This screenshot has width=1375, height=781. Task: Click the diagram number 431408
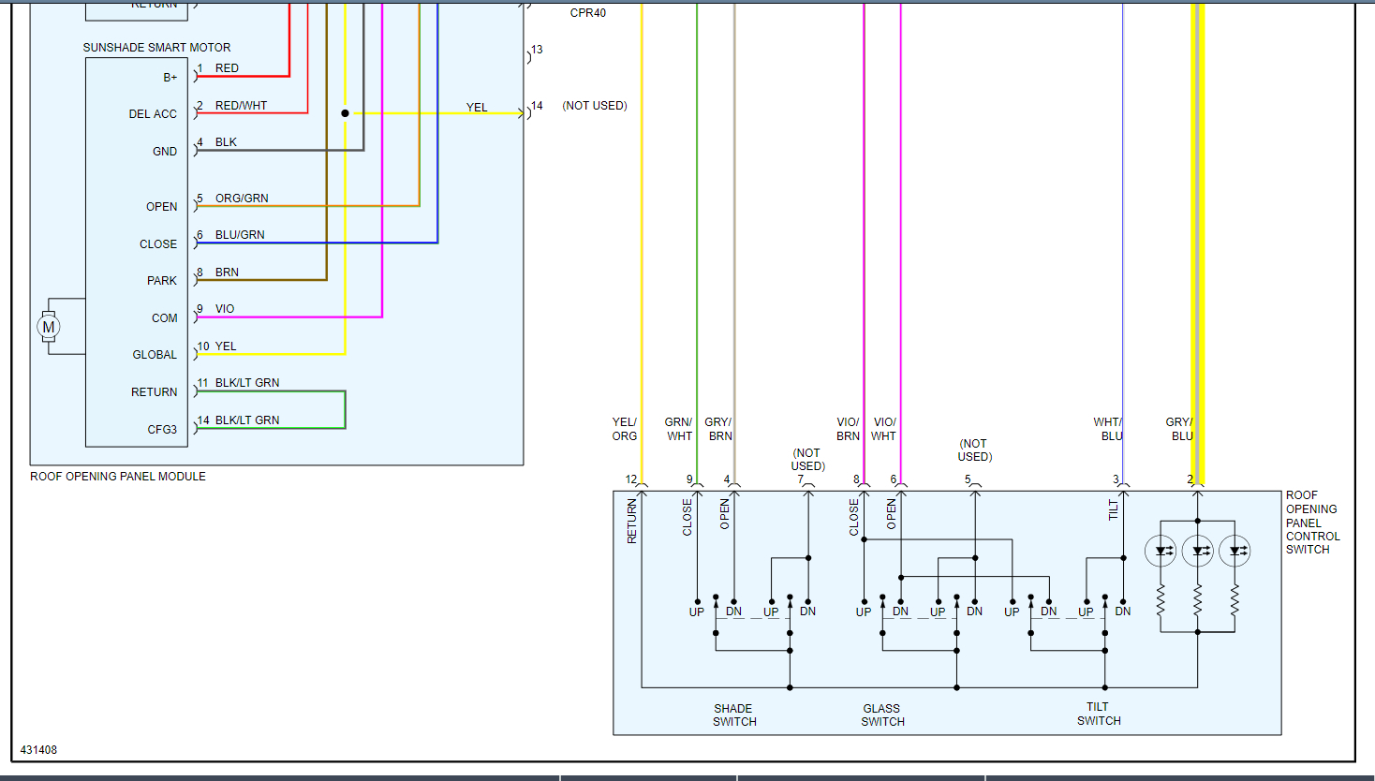[x=39, y=750]
